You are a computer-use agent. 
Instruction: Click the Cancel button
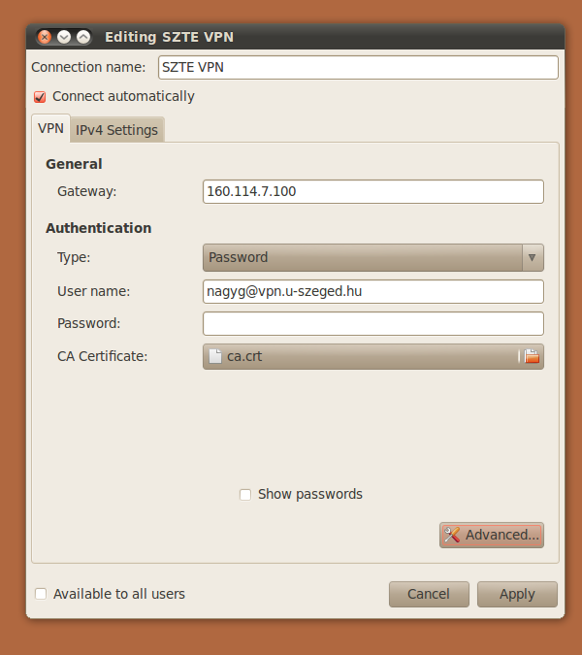[x=429, y=594]
